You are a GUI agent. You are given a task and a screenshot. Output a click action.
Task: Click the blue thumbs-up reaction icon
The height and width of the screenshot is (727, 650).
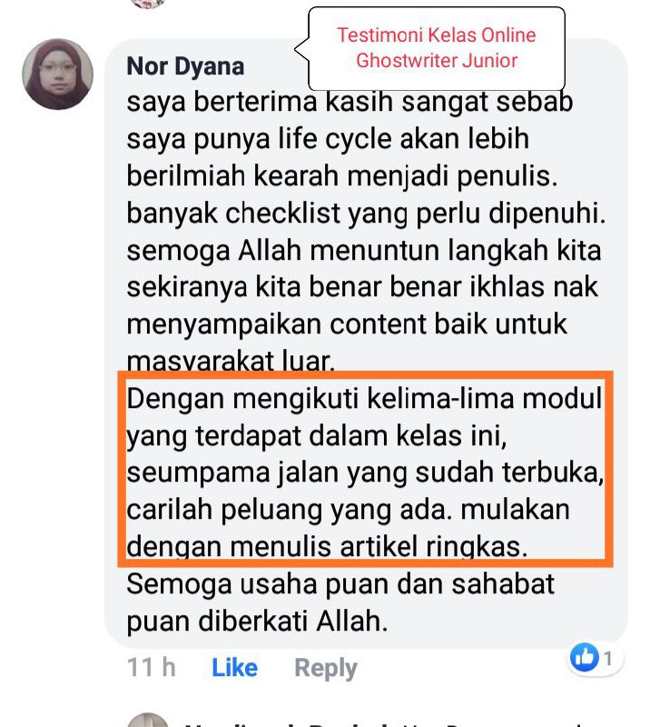[585, 657]
